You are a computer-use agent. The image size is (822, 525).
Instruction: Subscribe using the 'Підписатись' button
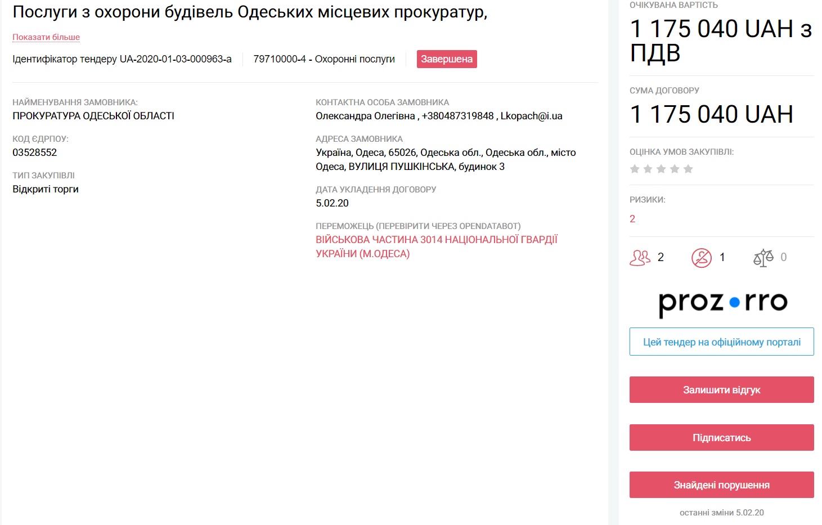[x=722, y=438]
